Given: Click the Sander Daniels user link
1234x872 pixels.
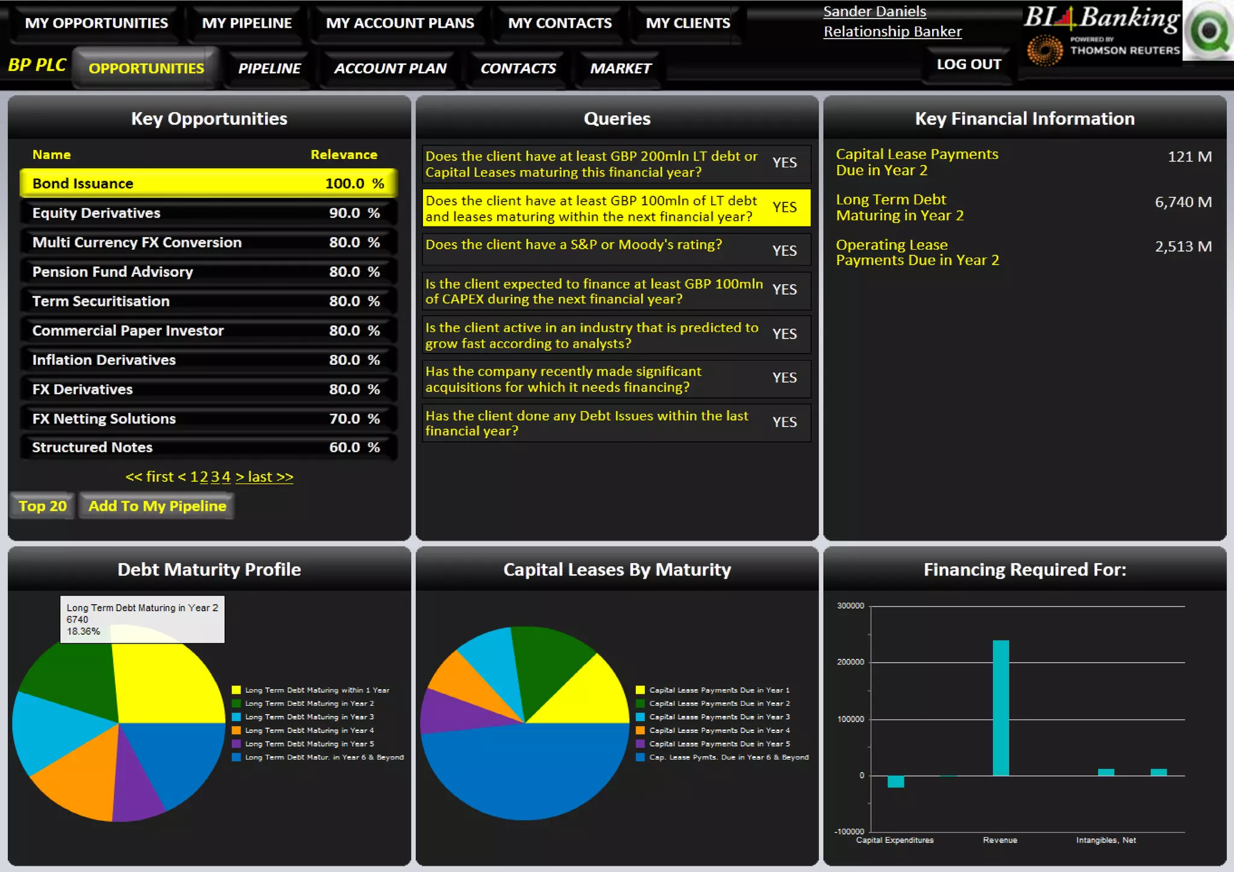Looking at the screenshot, I should click(x=874, y=11).
